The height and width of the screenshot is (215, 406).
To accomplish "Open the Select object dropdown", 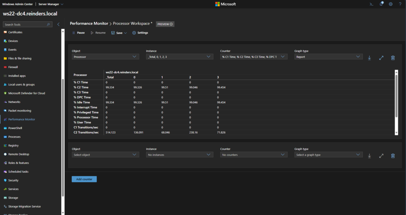I will coord(105,155).
